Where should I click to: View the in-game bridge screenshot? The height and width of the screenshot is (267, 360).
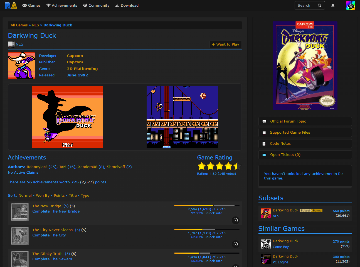pyautogui.click(x=182, y=117)
